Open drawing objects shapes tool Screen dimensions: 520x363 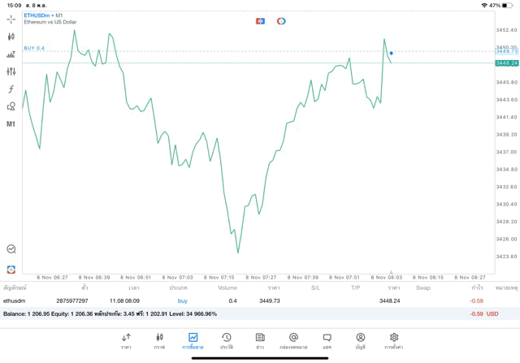pos(11,106)
